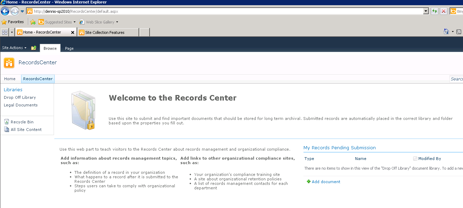Click the red Stop loading icon

point(444,11)
